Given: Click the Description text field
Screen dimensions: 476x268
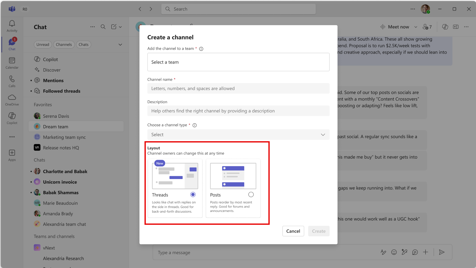Looking at the screenshot, I should [x=238, y=111].
